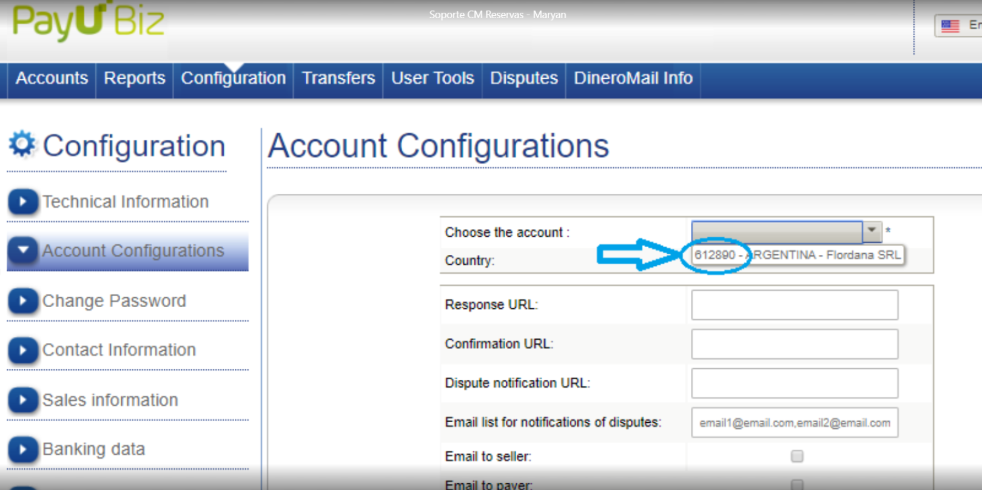The image size is (982, 490).
Task: Click the Contact Information arrow icon
Action: pos(22,350)
